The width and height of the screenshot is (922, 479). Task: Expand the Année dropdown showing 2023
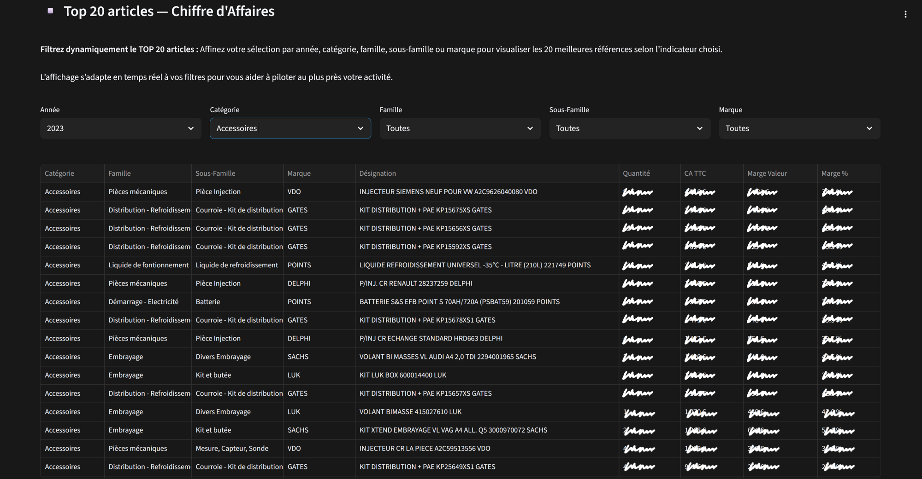120,128
